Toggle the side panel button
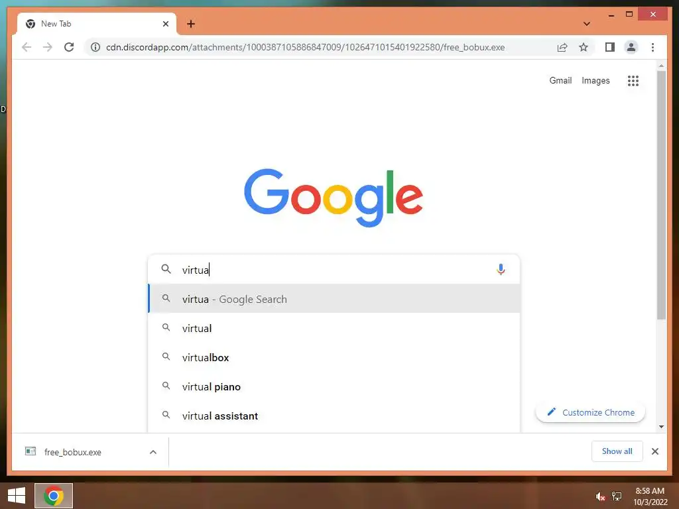 [610, 47]
